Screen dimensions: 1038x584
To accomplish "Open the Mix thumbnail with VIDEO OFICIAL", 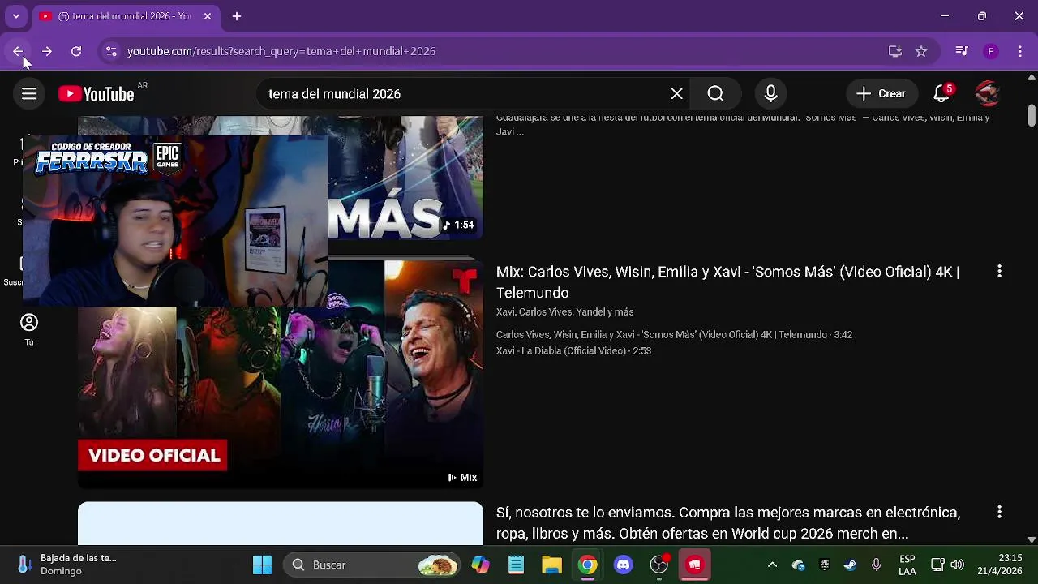I will [x=281, y=375].
